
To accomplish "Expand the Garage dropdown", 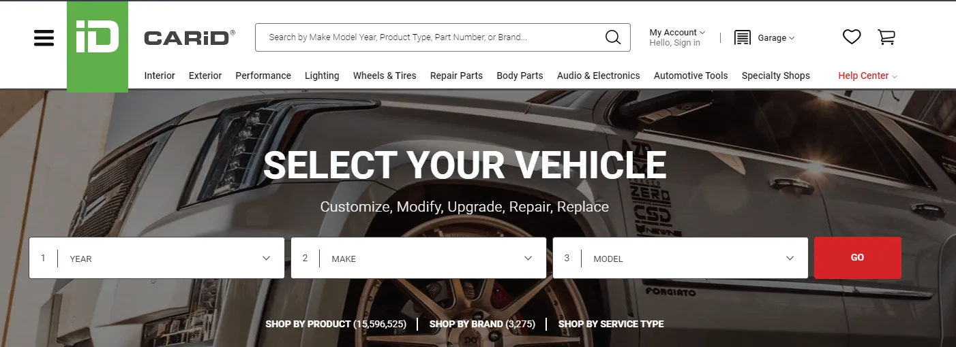I will click(x=776, y=38).
